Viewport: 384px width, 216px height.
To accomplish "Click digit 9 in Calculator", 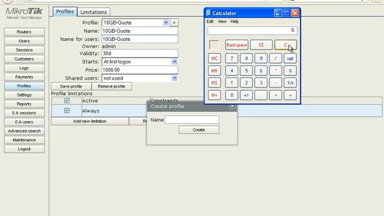I will click(x=261, y=59).
